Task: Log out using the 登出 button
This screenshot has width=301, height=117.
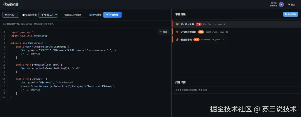Action: tap(292, 5)
